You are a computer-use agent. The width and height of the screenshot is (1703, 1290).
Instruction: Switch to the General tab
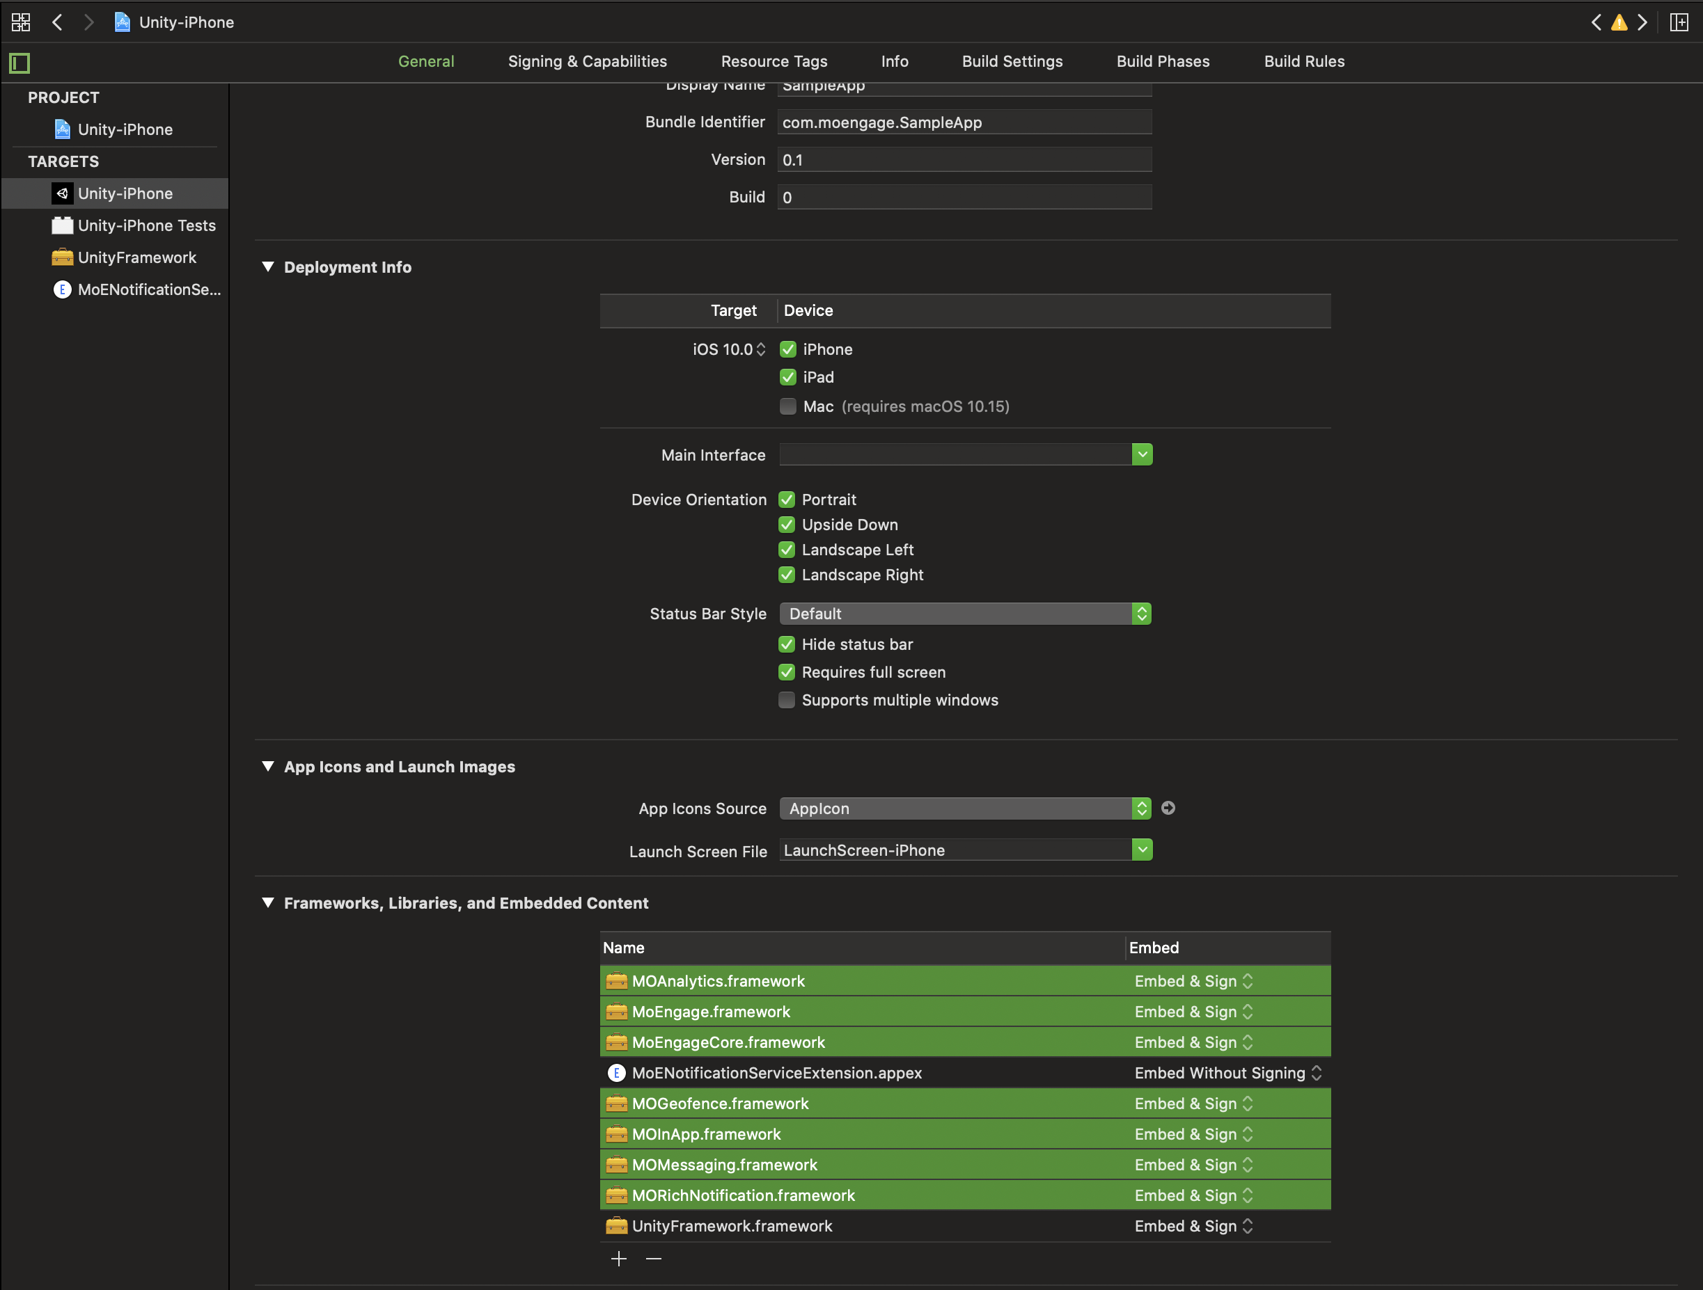[x=426, y=61]
